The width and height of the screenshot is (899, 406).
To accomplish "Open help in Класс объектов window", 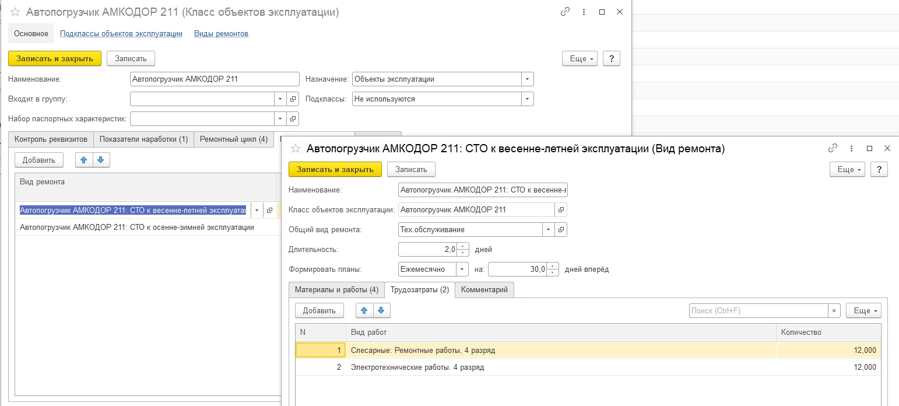I will point(611,58).
